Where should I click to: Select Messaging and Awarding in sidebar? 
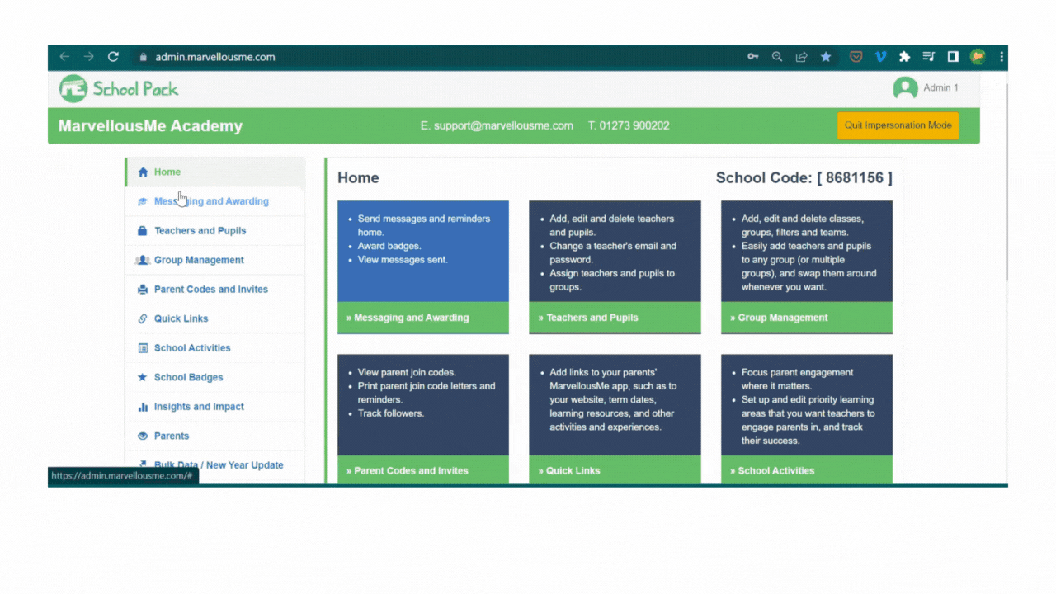pyautogui.click(x=211, y=201)
